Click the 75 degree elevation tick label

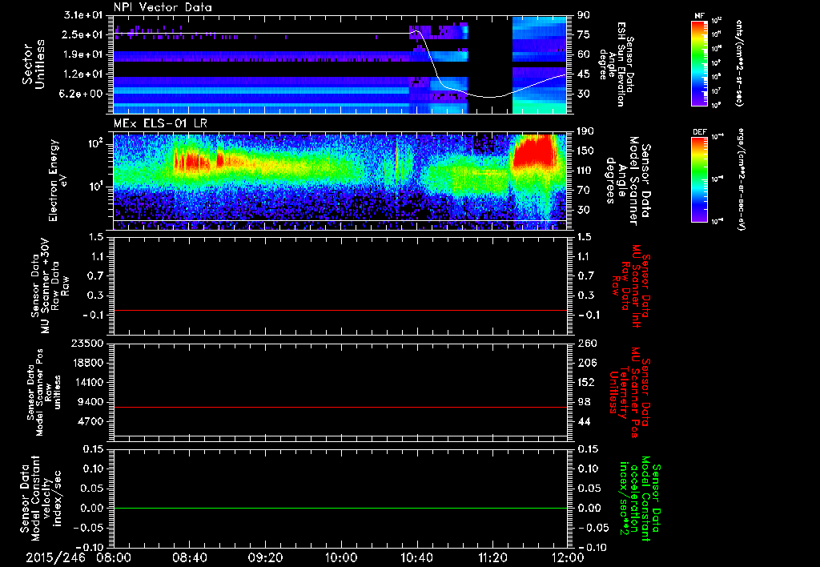(x=584, y=34)
